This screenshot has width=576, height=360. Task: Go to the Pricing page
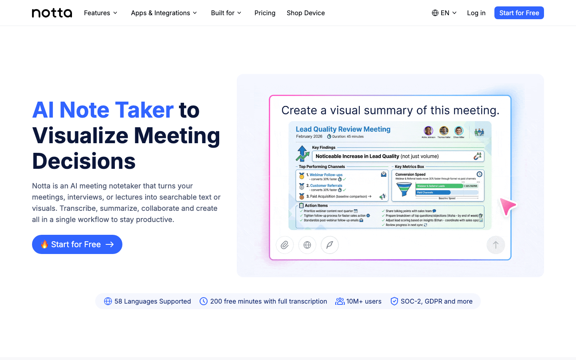[x=265, y=13]
